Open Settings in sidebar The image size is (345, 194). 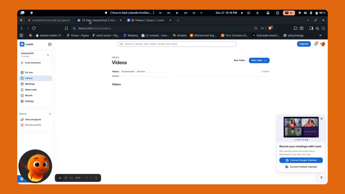pyautogui.click(x=35, y=101)
